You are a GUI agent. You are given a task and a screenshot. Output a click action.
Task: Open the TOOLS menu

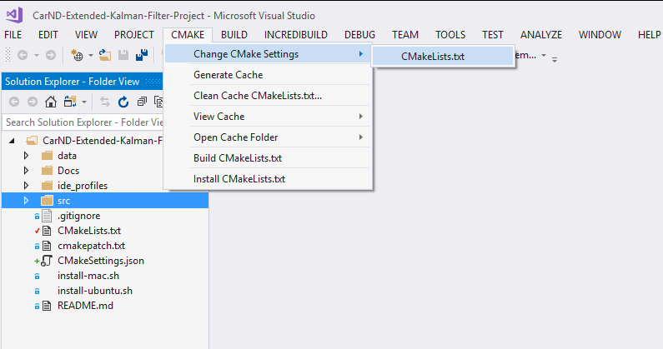pos(450,35)
